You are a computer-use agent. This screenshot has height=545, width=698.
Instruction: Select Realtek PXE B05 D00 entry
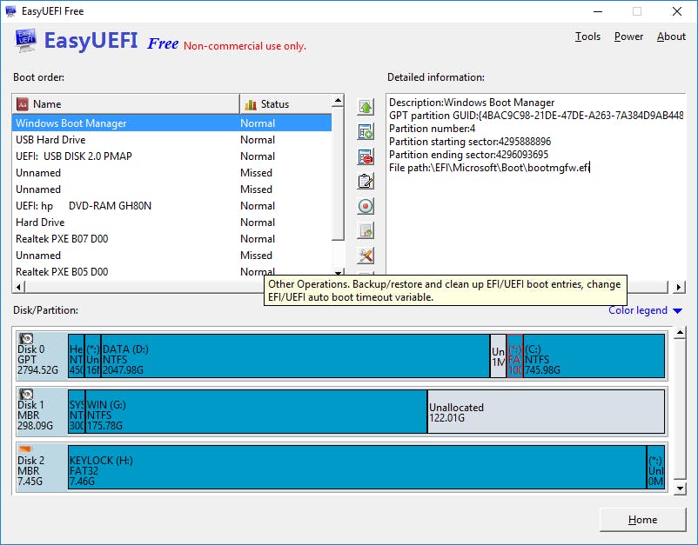coord(171,271)
